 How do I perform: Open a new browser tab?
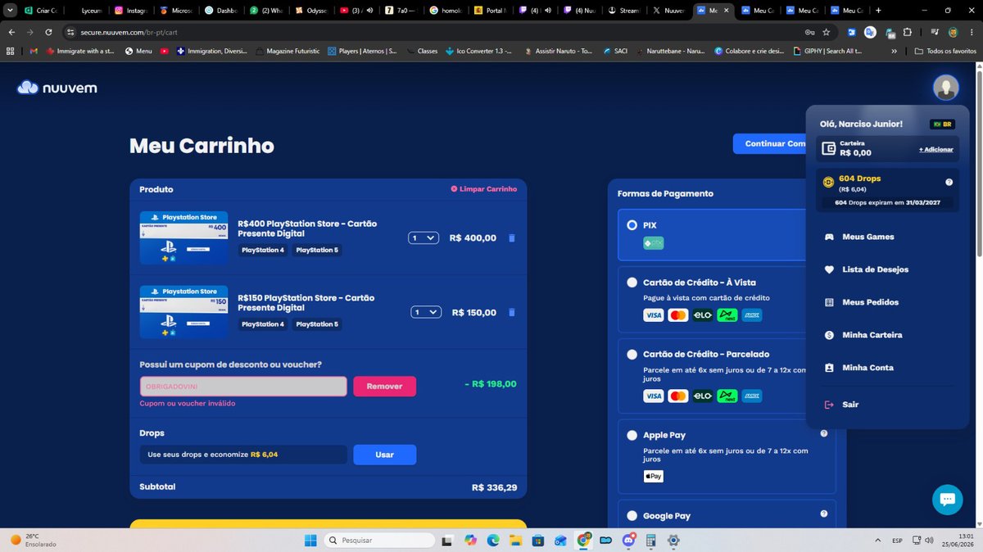click(878, 11)
